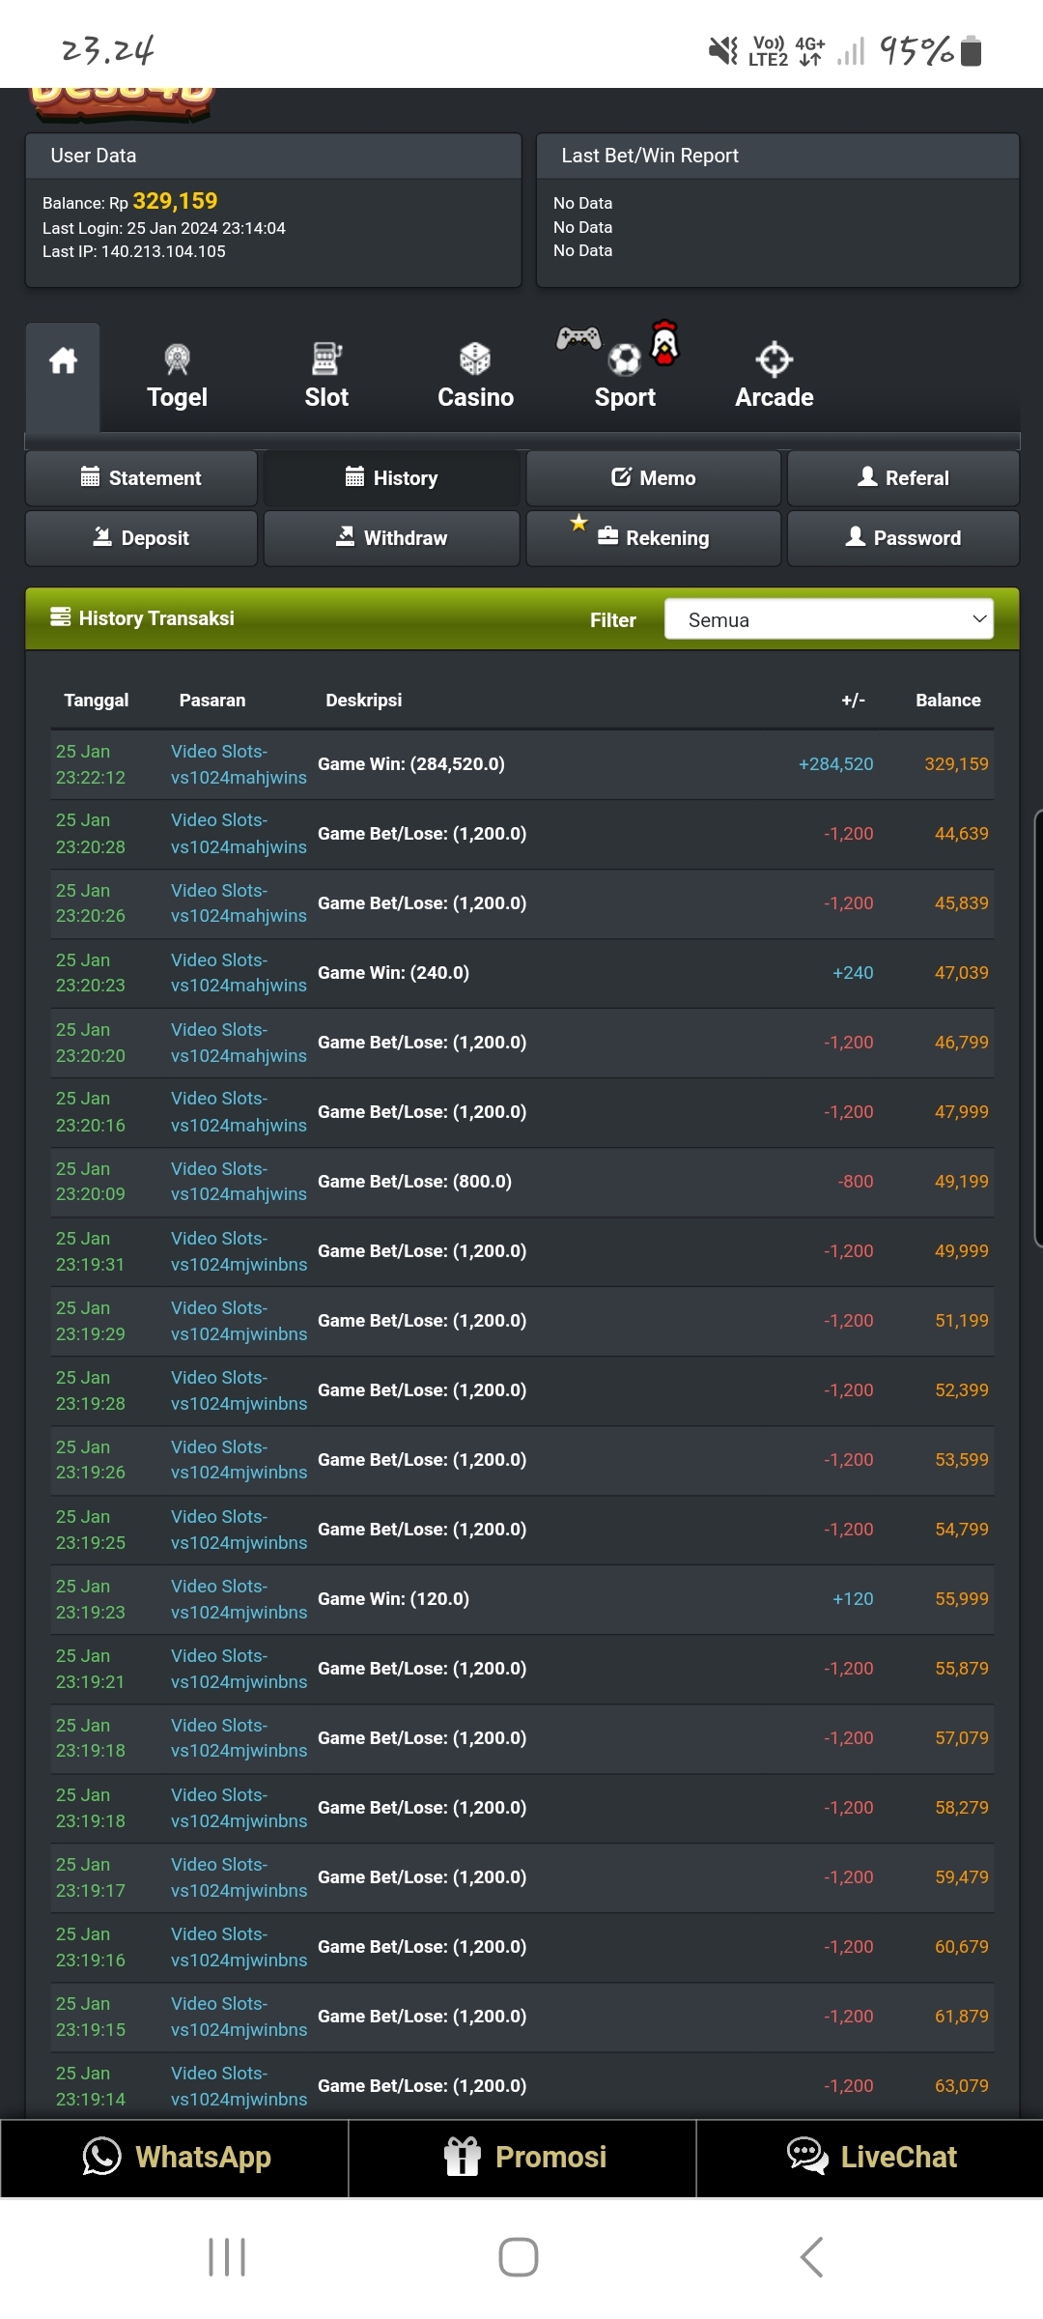
Task: Expand the Semua filter dropdown
Action: tap(829, 619)
